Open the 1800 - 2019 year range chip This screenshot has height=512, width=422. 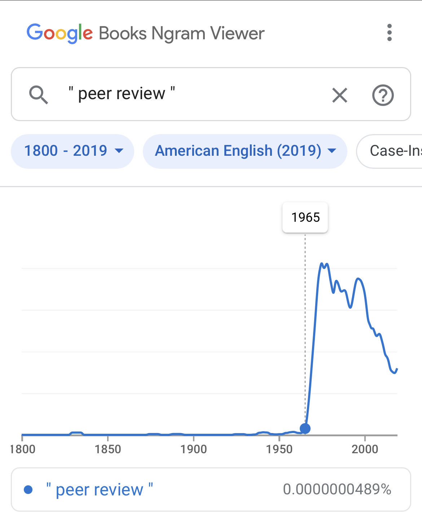coord(72,151)
